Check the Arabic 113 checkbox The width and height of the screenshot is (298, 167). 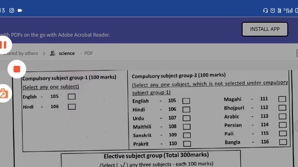[283, 116]
